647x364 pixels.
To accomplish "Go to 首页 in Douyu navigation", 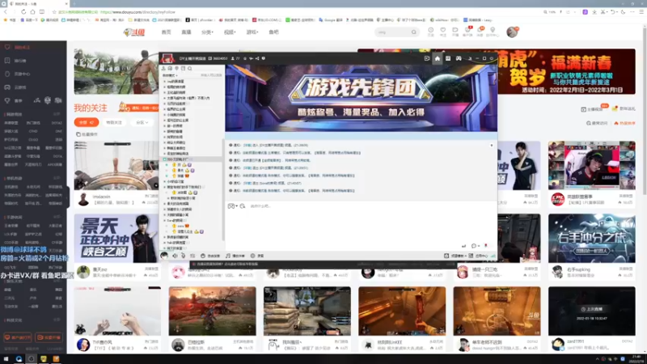I will (x=166, y=32).
